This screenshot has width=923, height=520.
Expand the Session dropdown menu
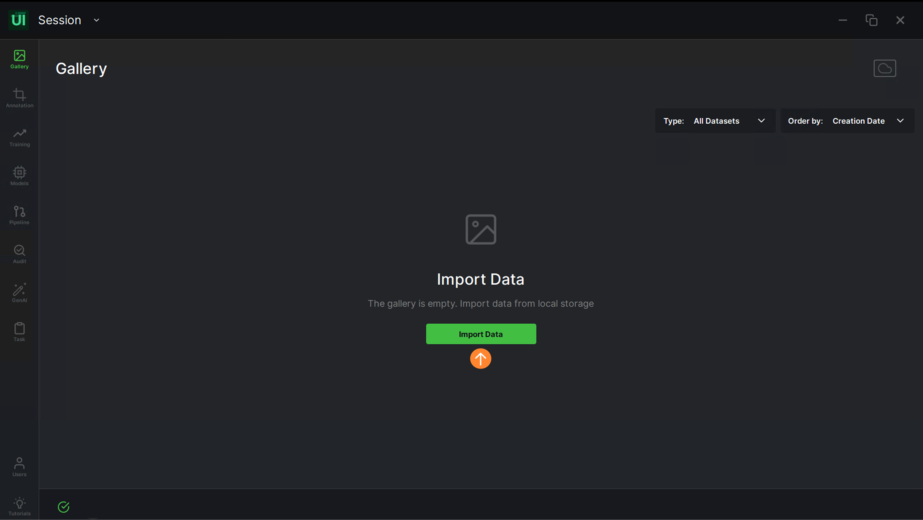96,20
